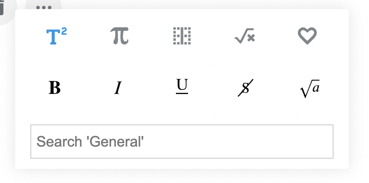This screenshot has width=369, height=183.
Task: Toggle italic formatting on
Action: [118, 88]
